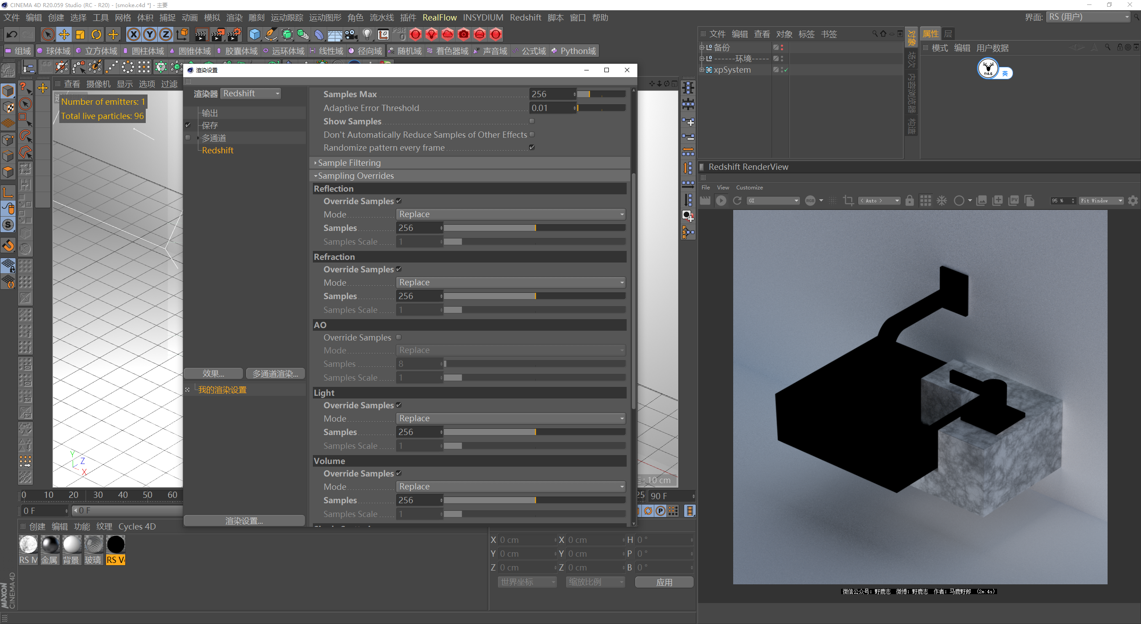Open RenderView settings gear
The width and height of the screenshot is (1141, 624).
pyautogui.click(x=1133, y=201)
